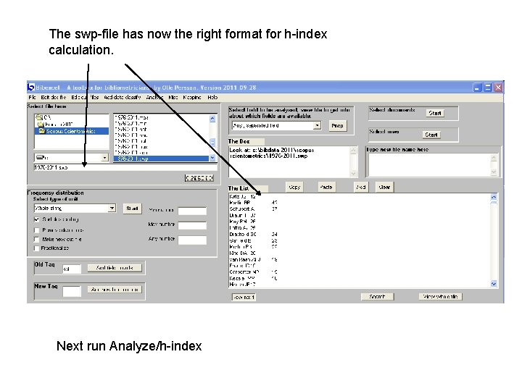This screenshot has width=522, height=391.
Task: Toggle the Make new out-file checkbox
Action: 37,239
